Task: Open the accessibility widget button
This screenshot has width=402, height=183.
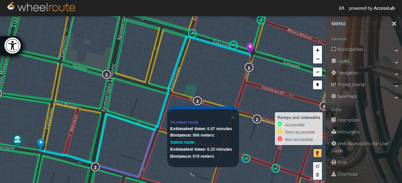Action: [x=13, y=46]
